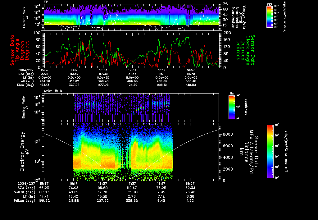Click lower SZA value 74.93

73,188
